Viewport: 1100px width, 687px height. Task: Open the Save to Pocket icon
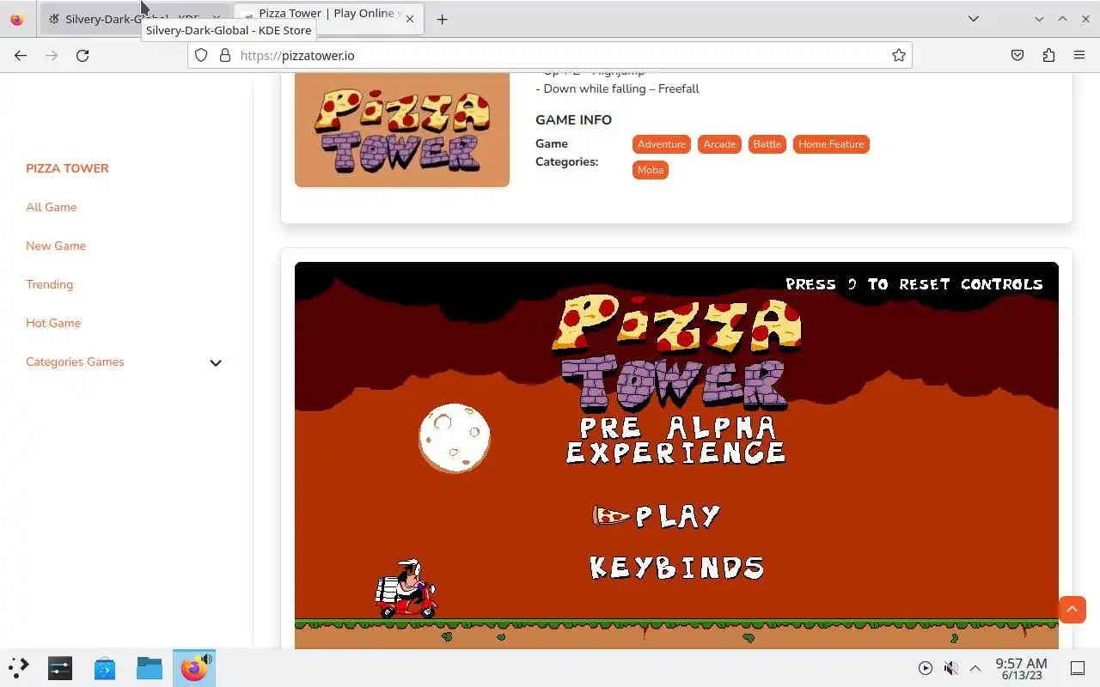[x=1017, y=55]
